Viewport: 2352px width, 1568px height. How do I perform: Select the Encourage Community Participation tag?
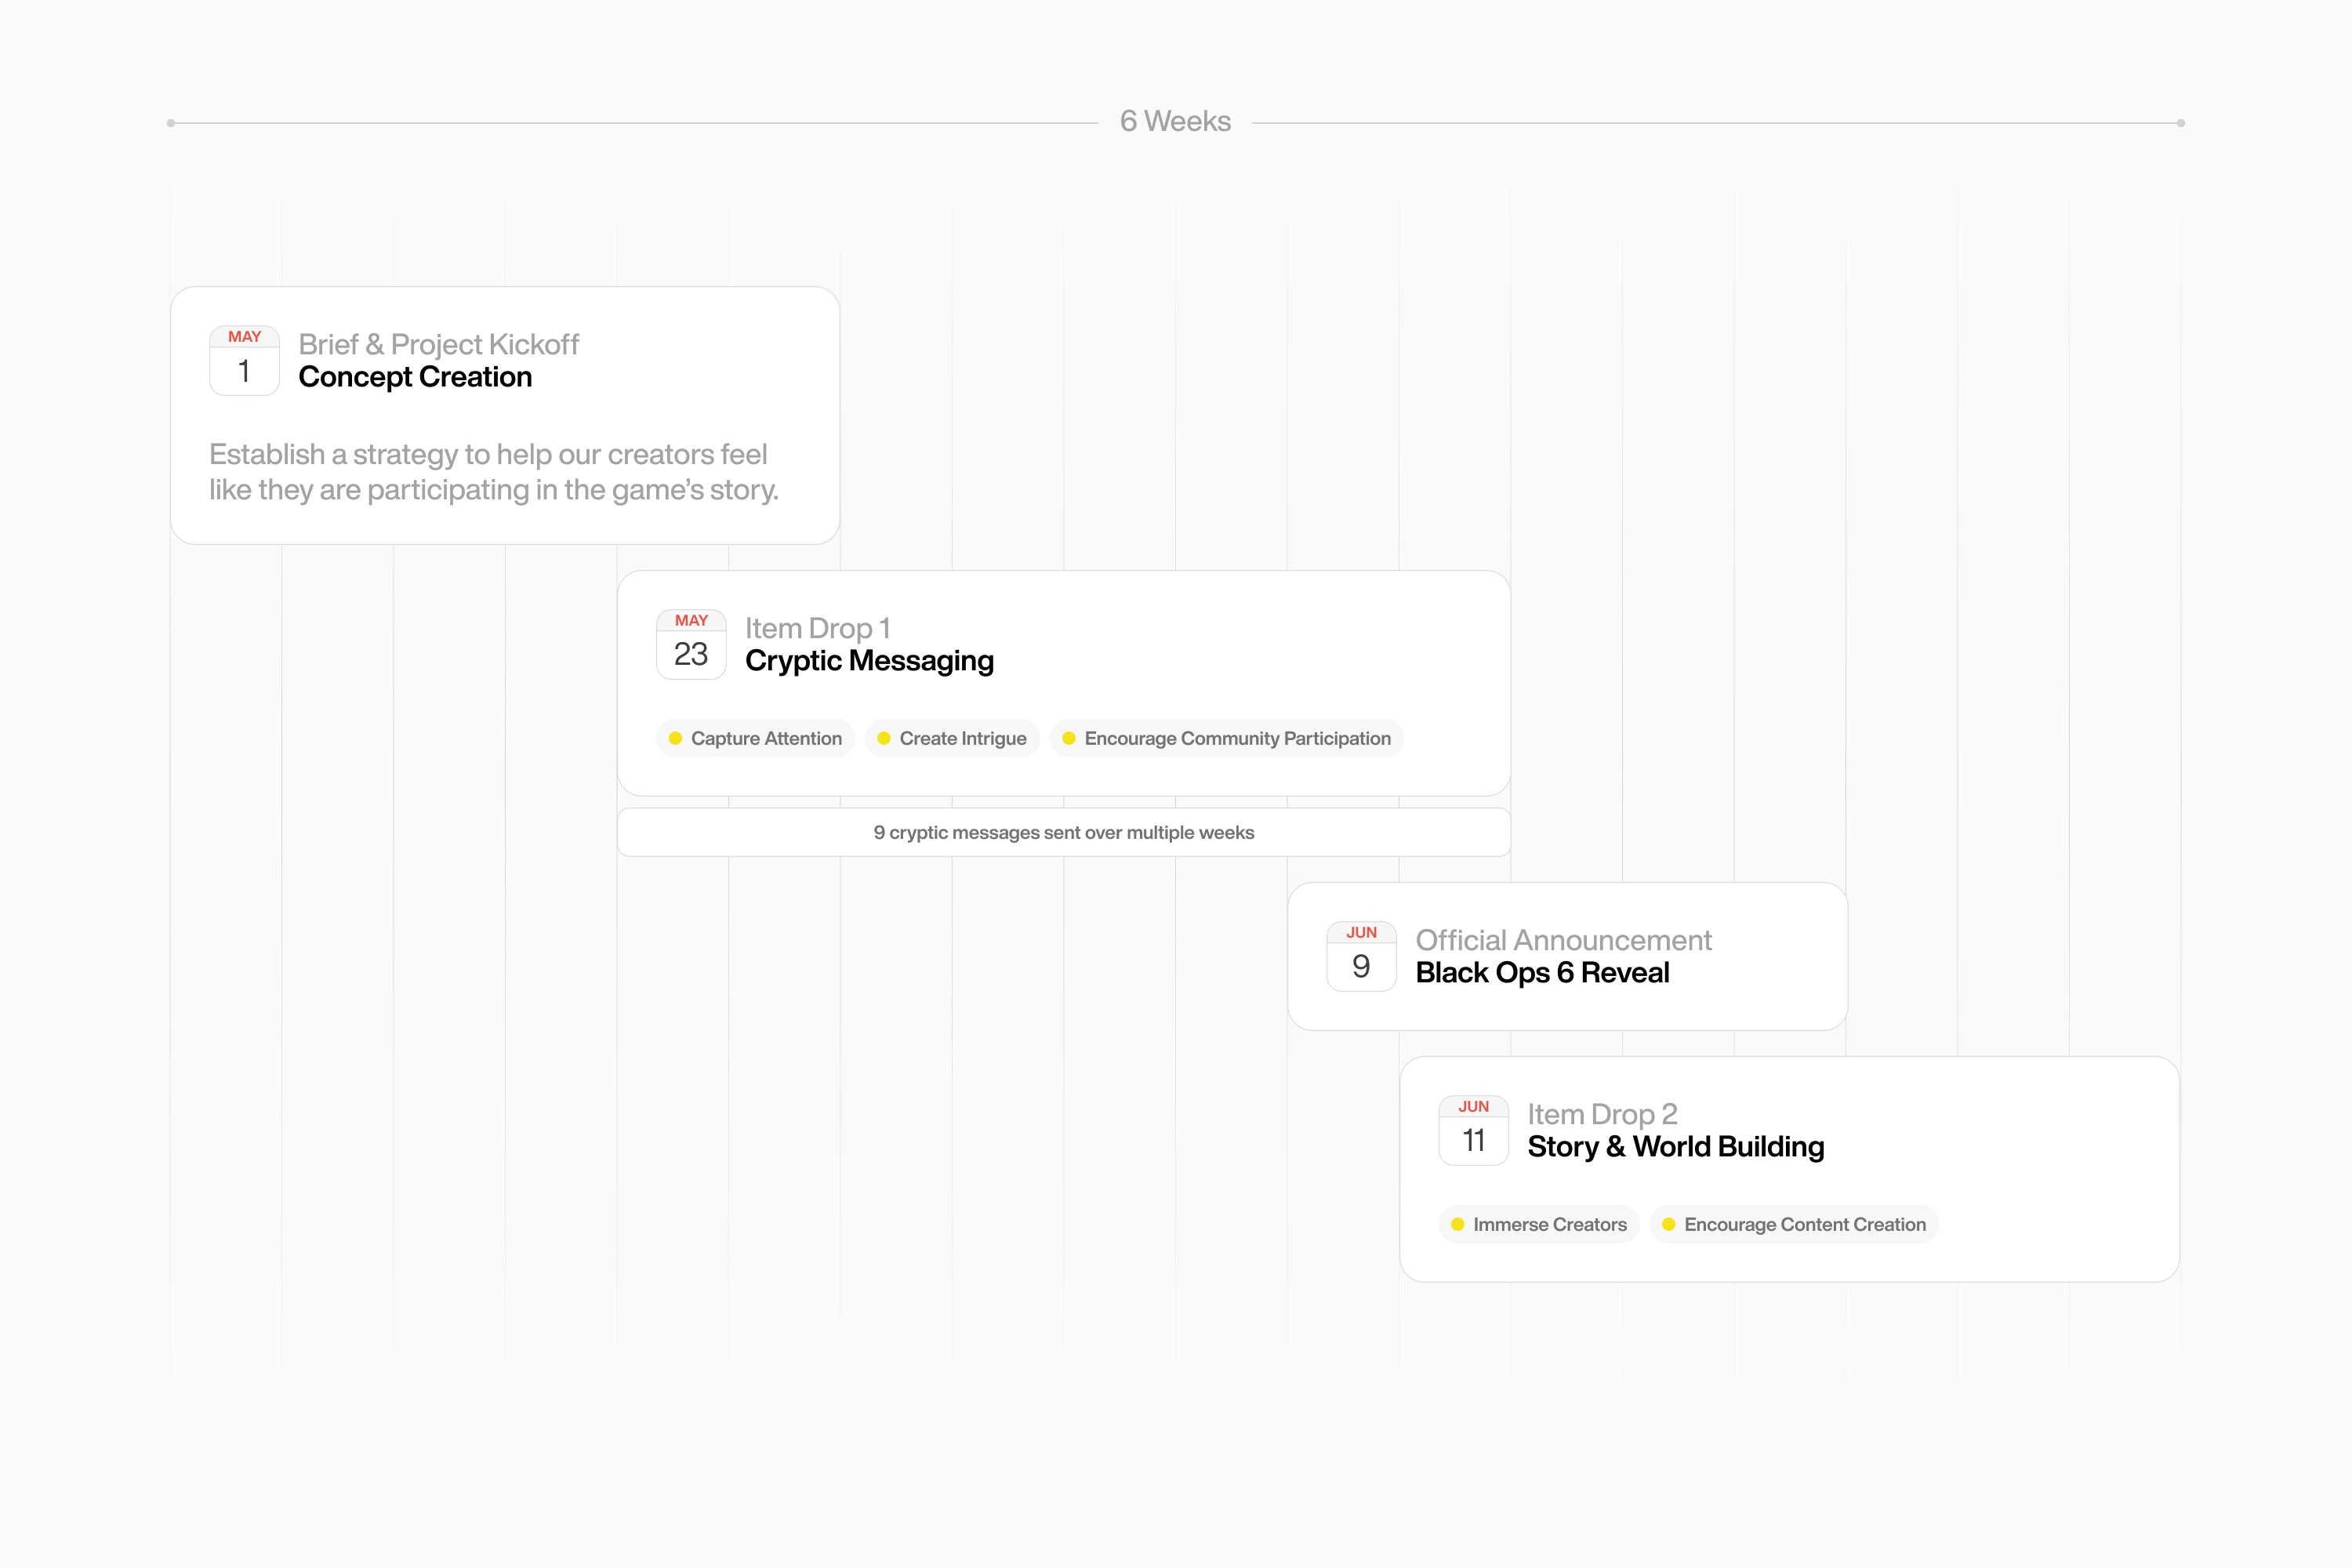[1227, 738]
